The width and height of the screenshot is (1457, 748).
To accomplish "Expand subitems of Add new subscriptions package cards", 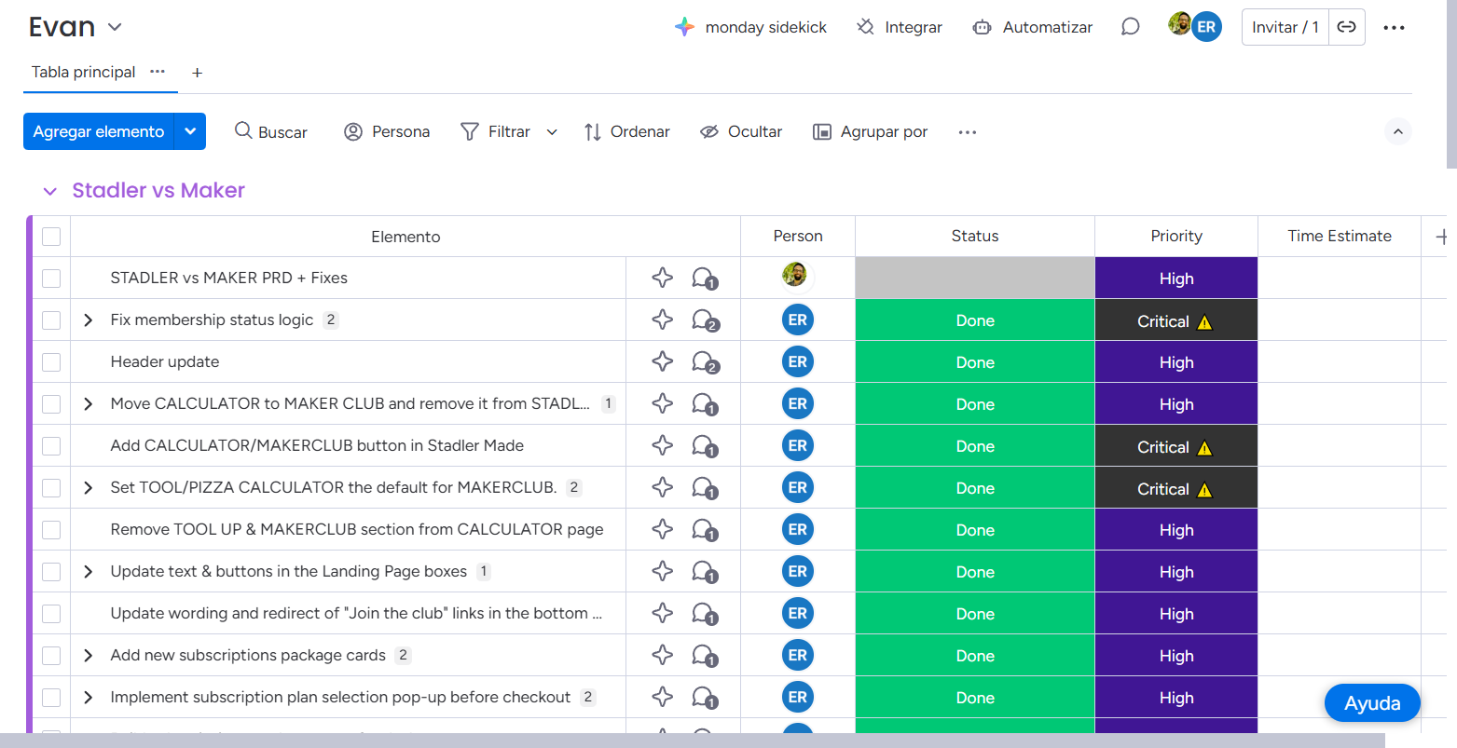I will point(89,656).
